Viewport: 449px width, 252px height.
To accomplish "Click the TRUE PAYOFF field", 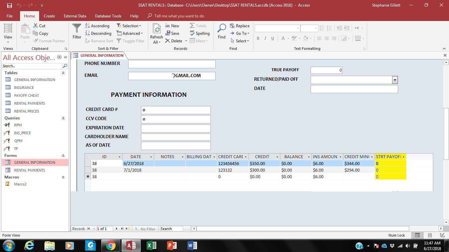I will (326, 70).
